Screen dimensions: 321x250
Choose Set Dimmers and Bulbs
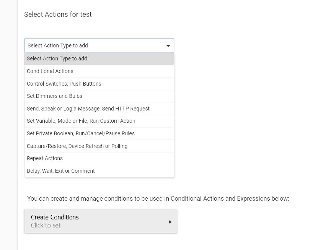[x=99, y=96]
